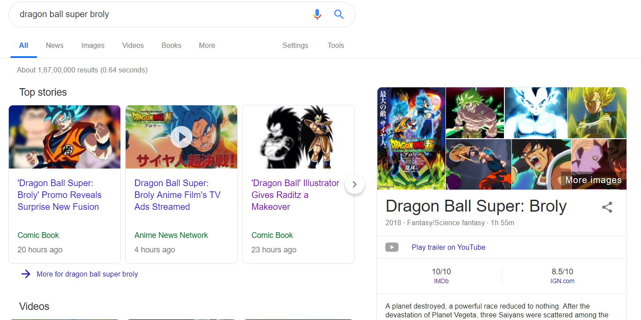Image resolution: width=641 pixels, height=320 pixels.
Task: Open Broly Anime Film's TV Ads story
Action: pyautogui.click(x=177, y=195)
